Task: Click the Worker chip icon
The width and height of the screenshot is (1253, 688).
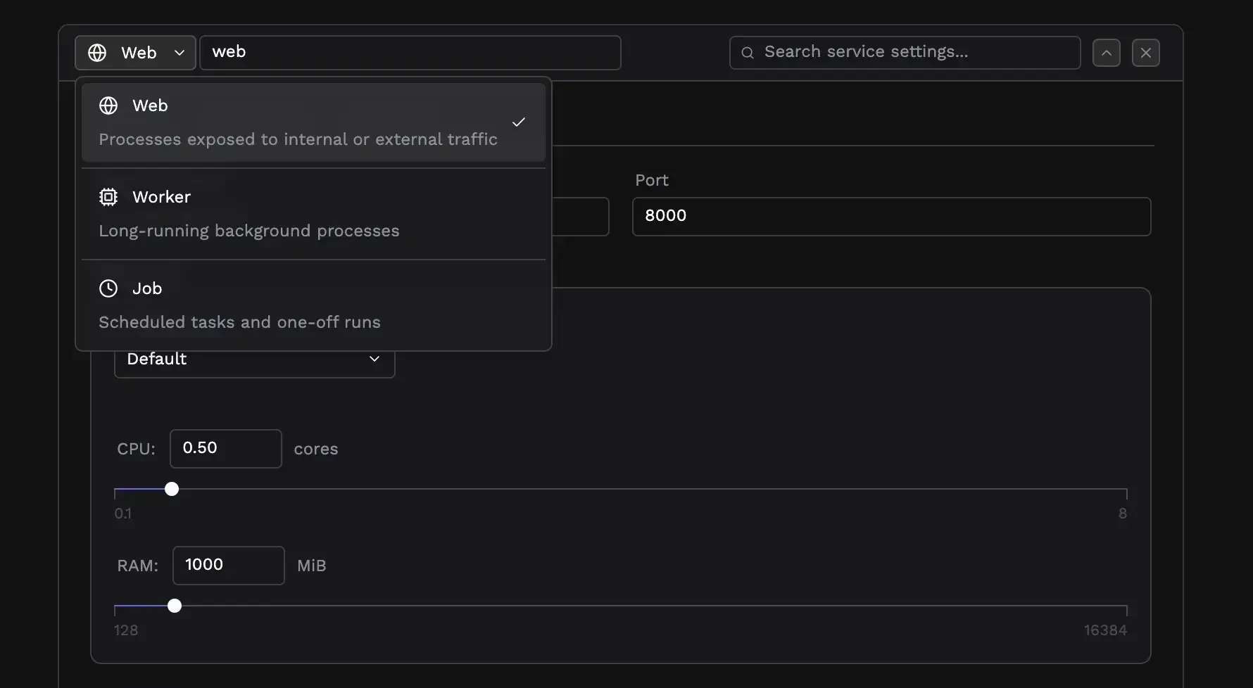Action: click(108, 197)
